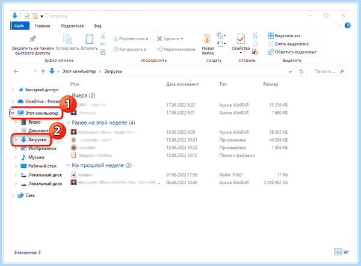The height and width of the screenshot is (266, 361).
Task: Select Быстрый доступ in sidebar
Action: [42, 90]
